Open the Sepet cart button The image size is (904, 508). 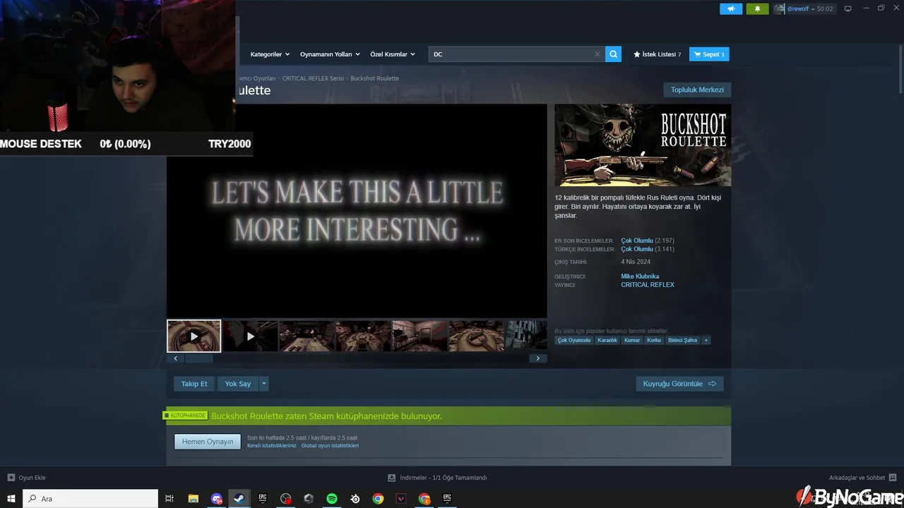coord(709,54)
